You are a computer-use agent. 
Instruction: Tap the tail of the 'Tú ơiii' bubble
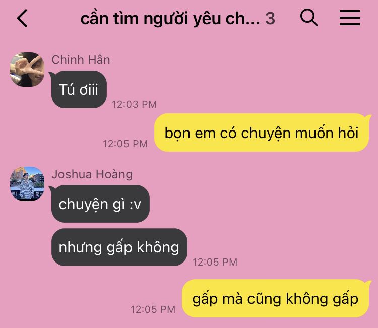pos(51,74)
